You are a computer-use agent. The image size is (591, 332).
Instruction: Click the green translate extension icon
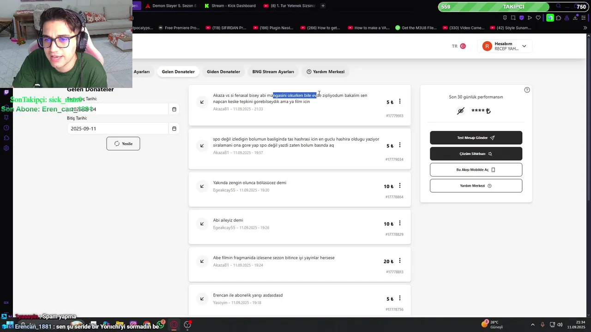550,18
